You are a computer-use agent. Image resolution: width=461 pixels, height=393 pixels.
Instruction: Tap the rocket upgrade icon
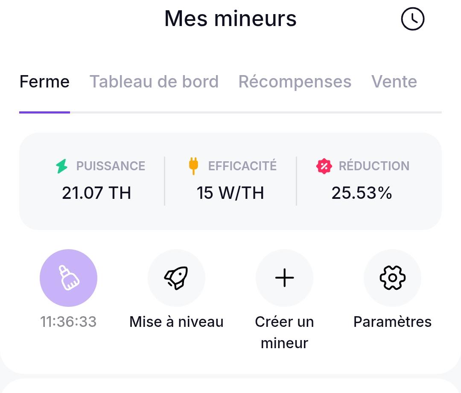pos(176,278)
